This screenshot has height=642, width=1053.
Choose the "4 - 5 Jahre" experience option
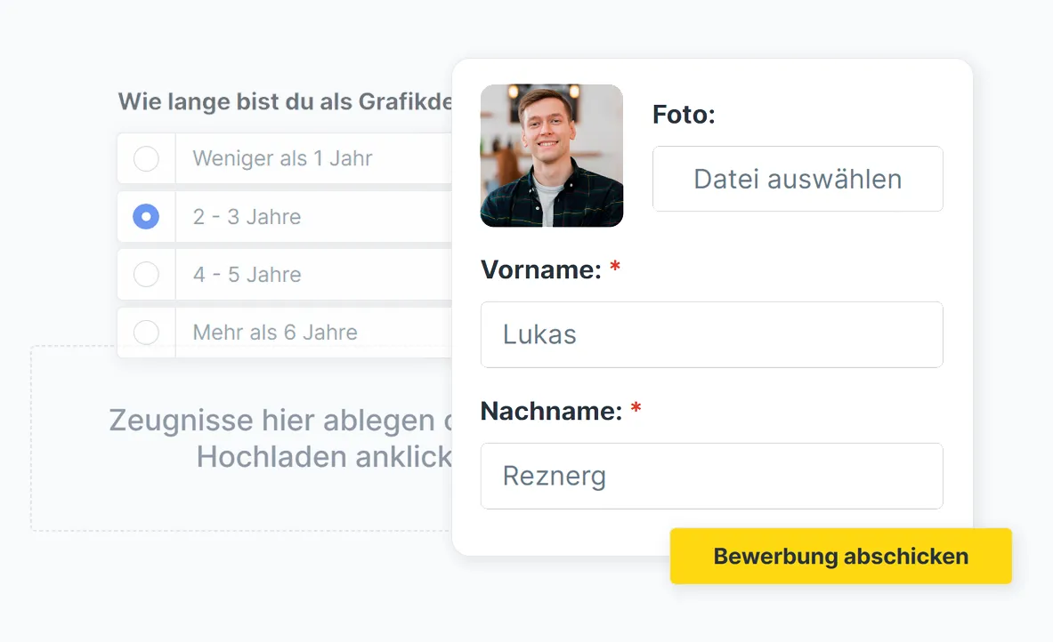tap(146, 274)
